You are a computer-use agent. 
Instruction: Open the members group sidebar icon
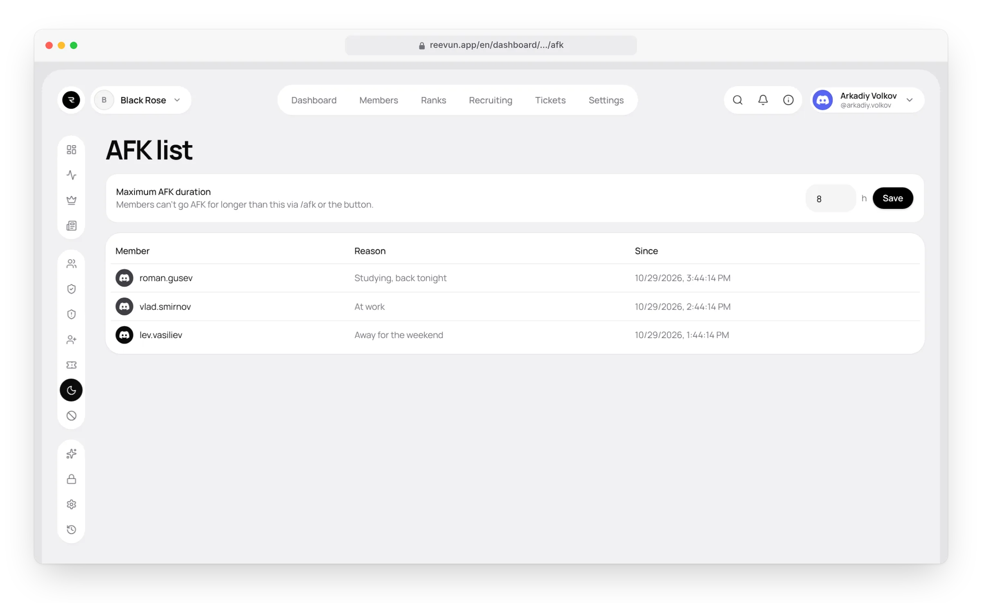click(x=71, y=264)
